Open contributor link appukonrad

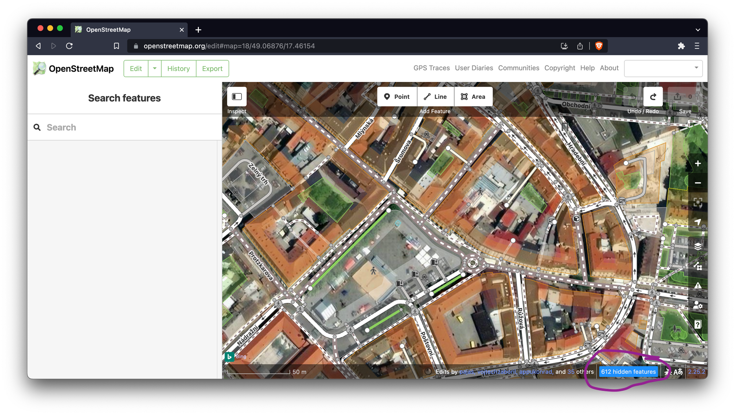[535, 372]
